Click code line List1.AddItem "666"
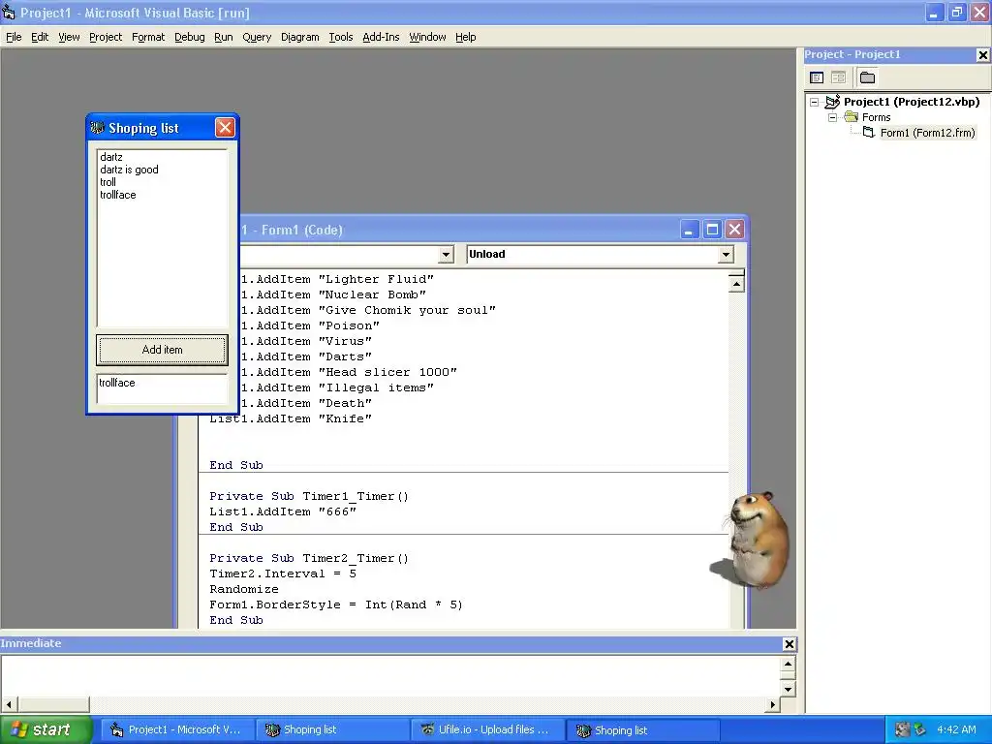The image size is (992, 744). [283, 511]
